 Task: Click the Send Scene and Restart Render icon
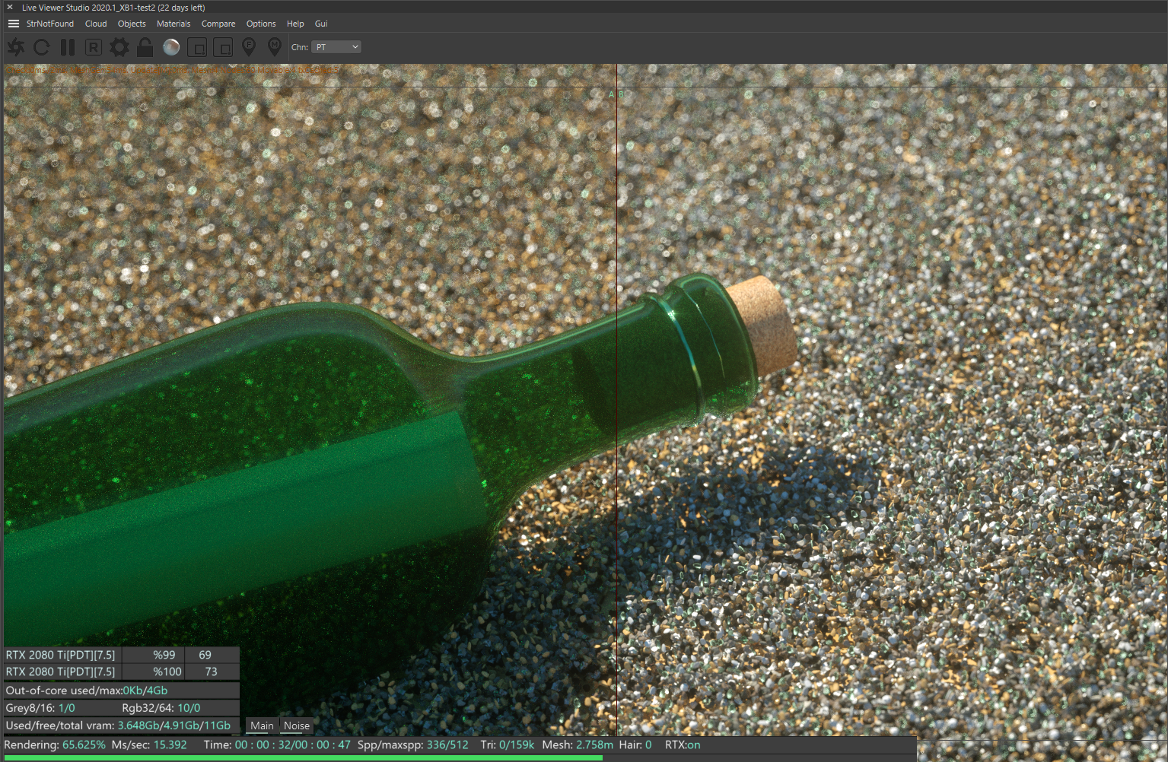pyautogui.click(x=16, y=47)
